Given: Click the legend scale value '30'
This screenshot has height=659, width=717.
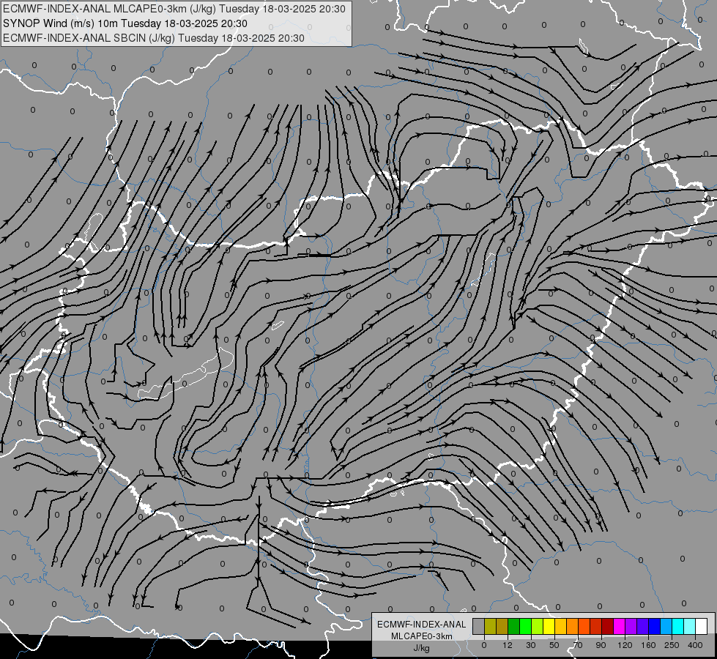Looking at the screenshot, I should [x=531, y=645].
